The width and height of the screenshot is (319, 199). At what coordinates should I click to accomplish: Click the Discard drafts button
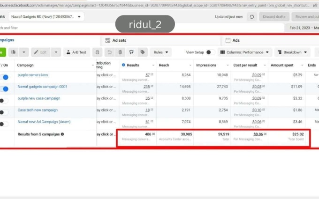(x=274, y=17)
